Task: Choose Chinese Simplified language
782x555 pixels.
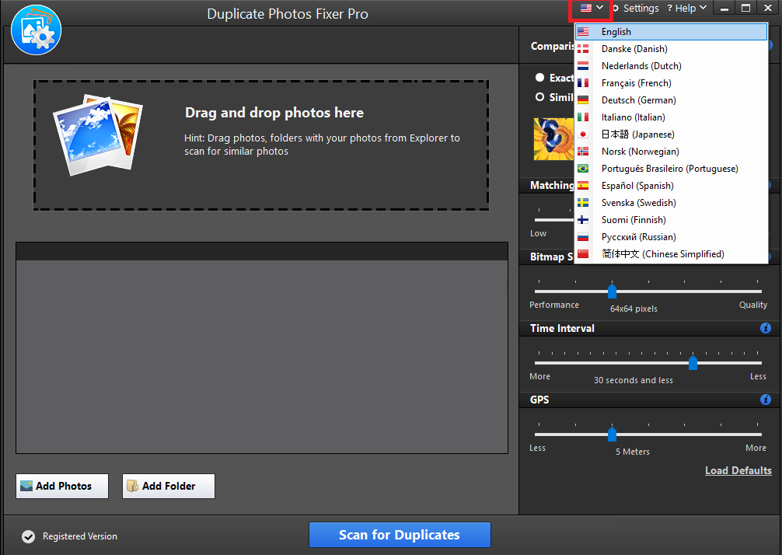Action: click(x=671, y=254)
